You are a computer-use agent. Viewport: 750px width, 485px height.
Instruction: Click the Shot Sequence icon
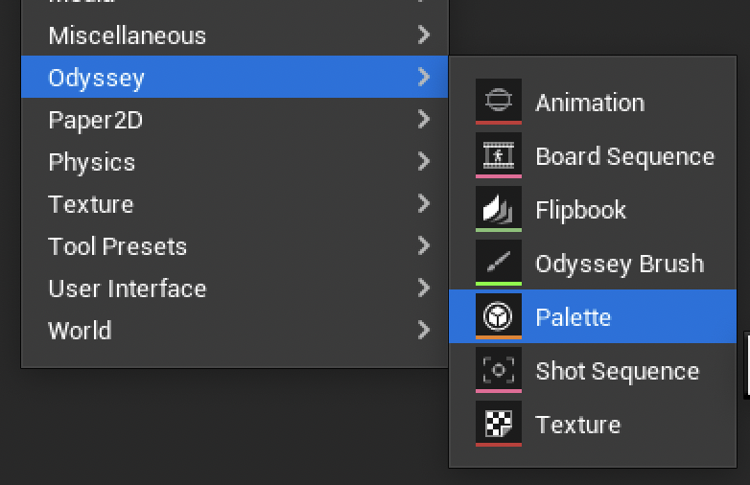click(x=499, y=370)
